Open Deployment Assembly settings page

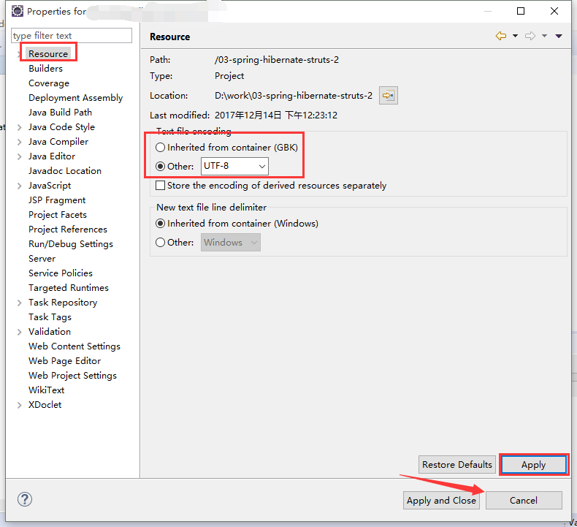pos(75,98)
